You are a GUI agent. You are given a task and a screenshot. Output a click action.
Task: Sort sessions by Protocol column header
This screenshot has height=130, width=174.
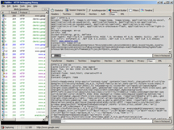click(24, 13)
